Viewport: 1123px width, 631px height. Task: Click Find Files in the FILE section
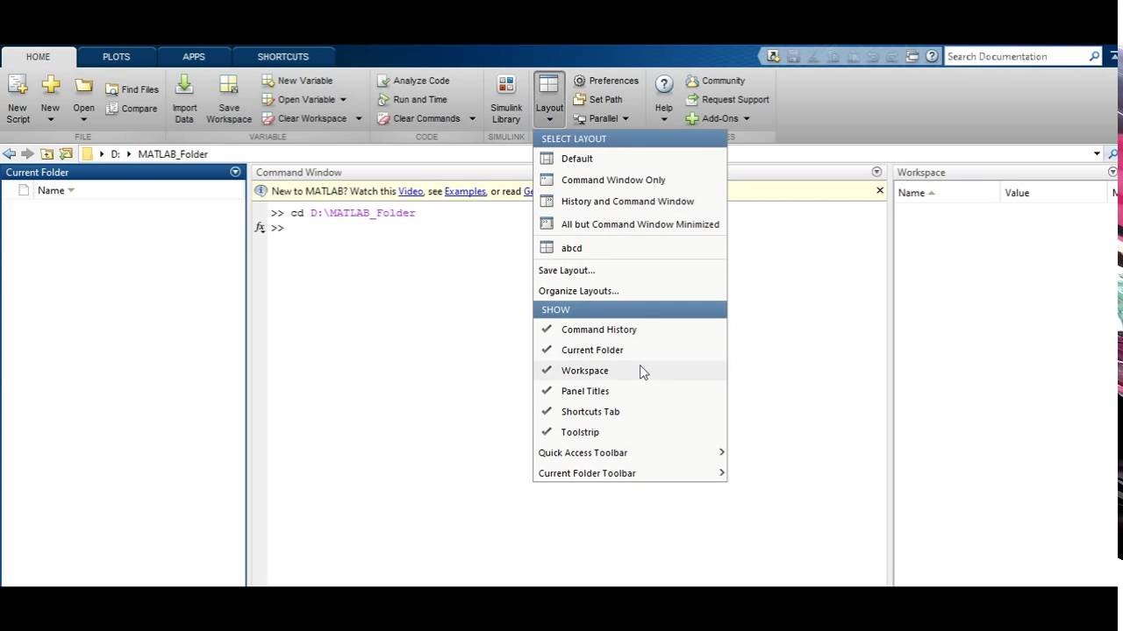(132, 89)
